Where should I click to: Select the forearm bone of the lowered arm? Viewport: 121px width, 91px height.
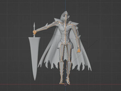point(78,43)
